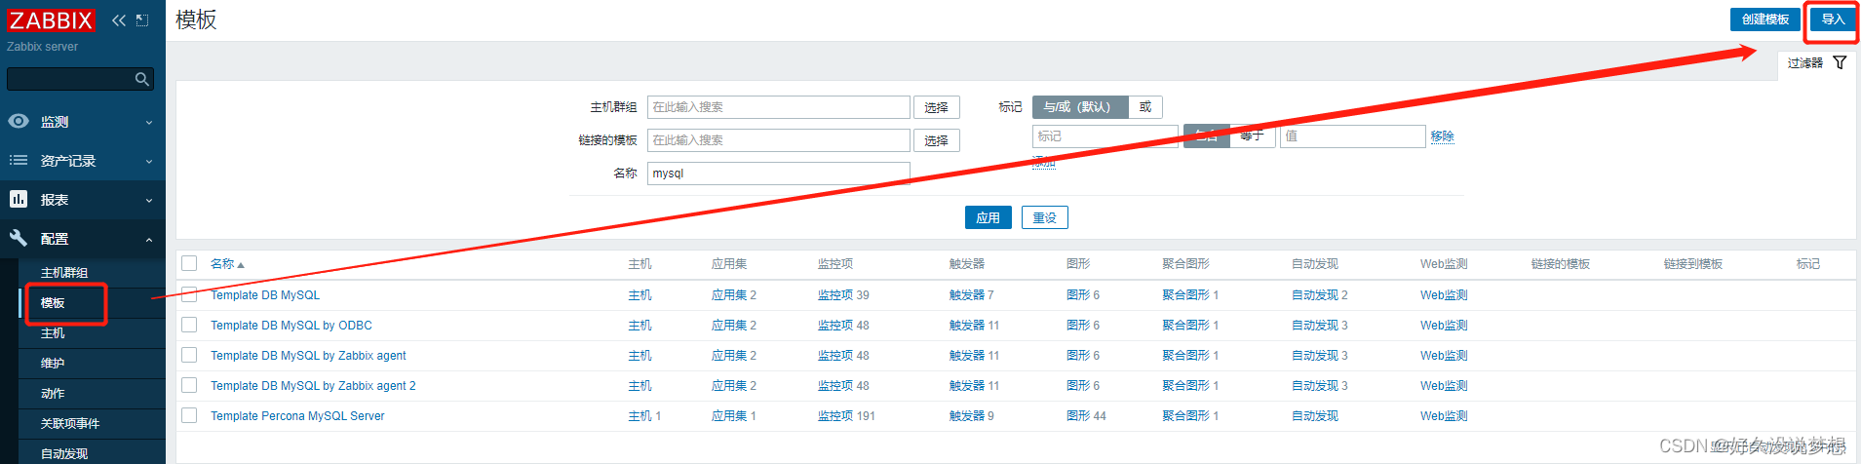Click the 应用 button
Screen dimensions: 1861x464
click(x=989, y=217)
